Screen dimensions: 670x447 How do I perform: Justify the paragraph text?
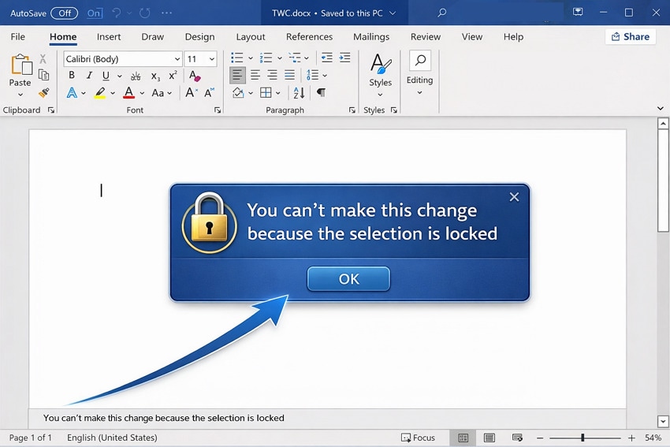point(289,76)
